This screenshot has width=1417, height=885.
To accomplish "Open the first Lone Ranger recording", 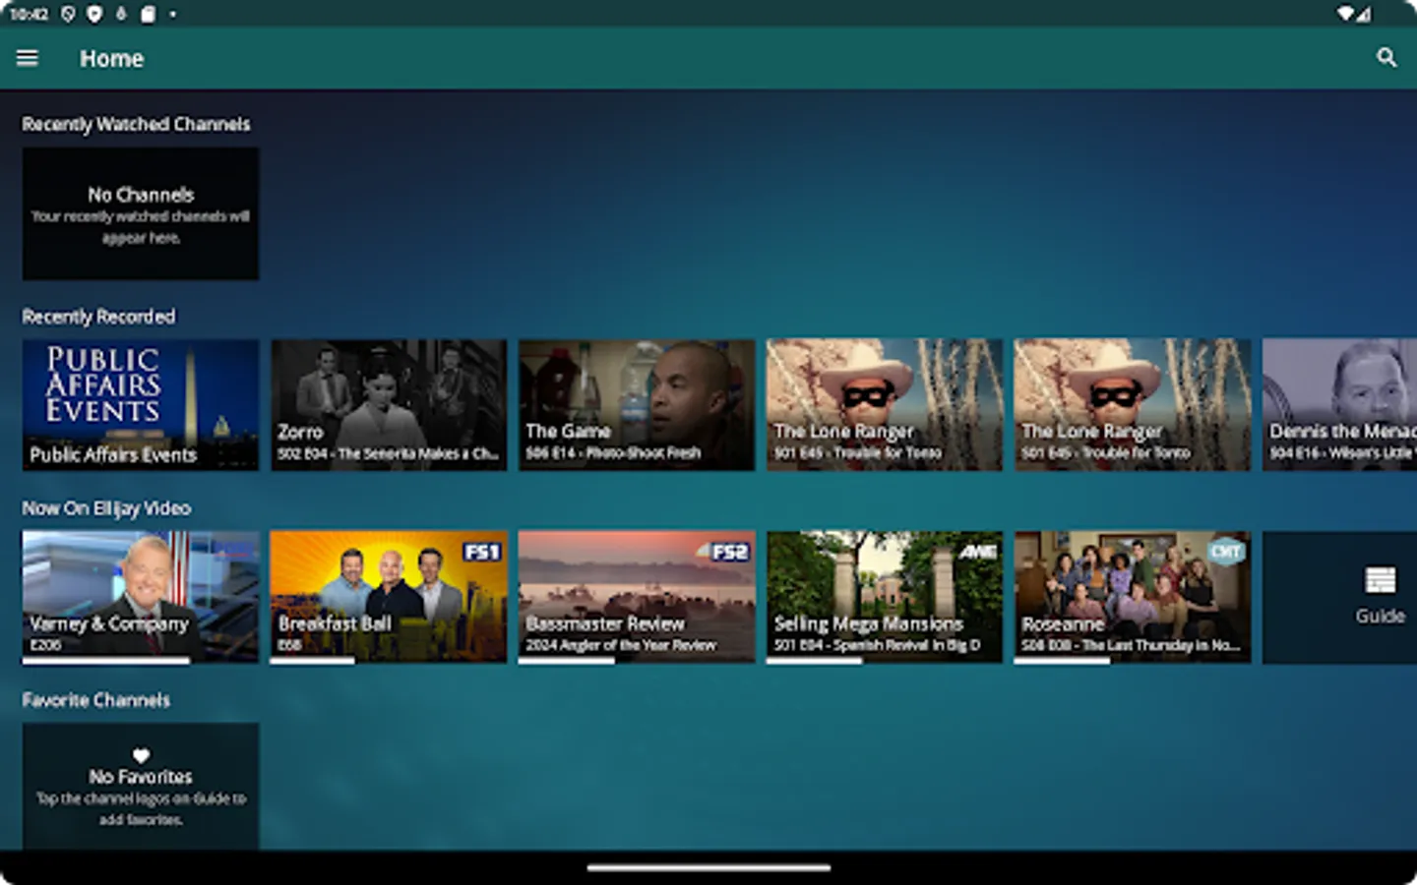I will tap(885, 404).
